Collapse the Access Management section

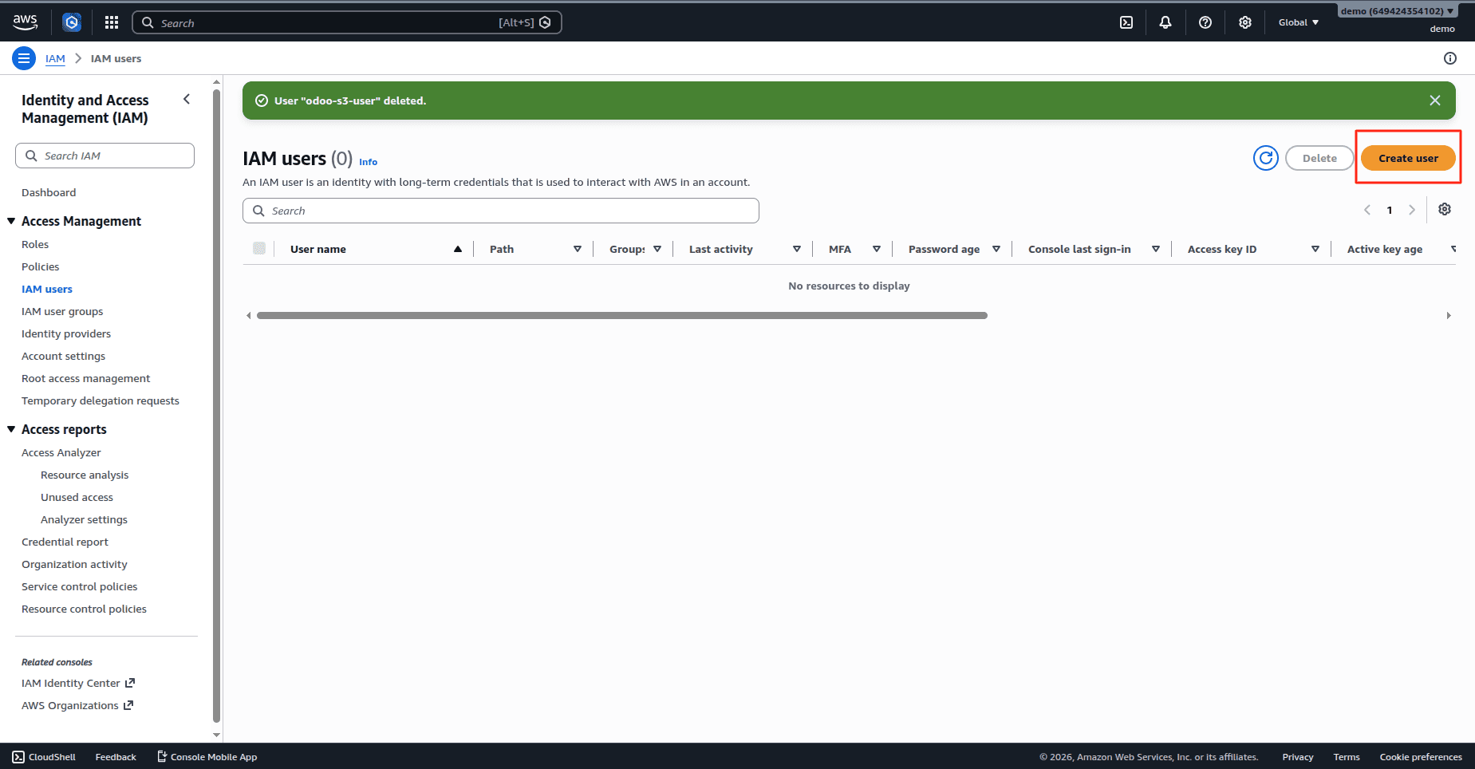(11, 221)
